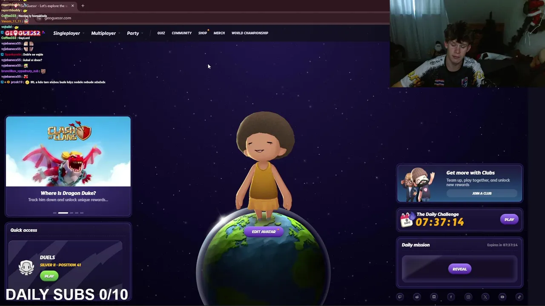Click the 07:37:14 countdown timer
Screen dimensions: 545x306
tap(440, 222)
